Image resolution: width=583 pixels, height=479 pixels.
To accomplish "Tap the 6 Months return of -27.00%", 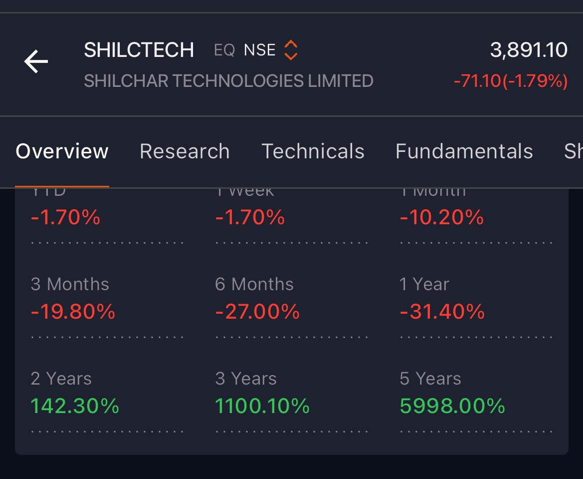I will click(257, 311).
